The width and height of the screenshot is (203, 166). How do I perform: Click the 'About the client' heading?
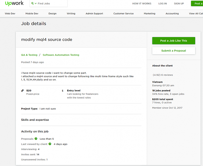[162, 65]
